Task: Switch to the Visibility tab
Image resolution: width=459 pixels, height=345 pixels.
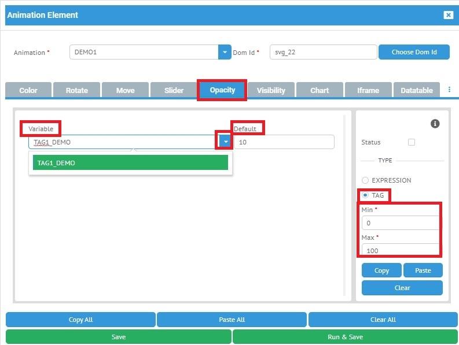Action: click(271, 90)
